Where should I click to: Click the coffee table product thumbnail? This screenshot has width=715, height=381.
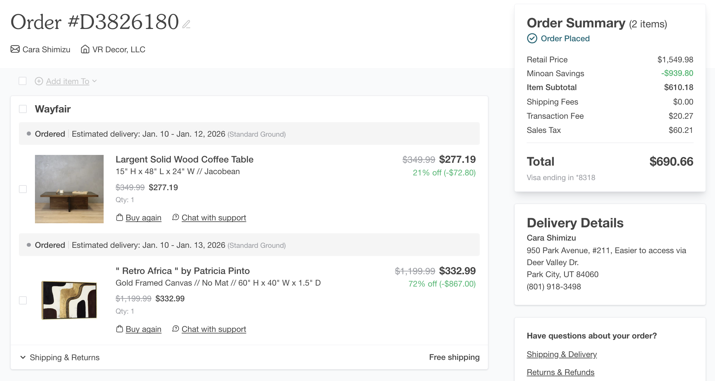click(x=69, y=189)
